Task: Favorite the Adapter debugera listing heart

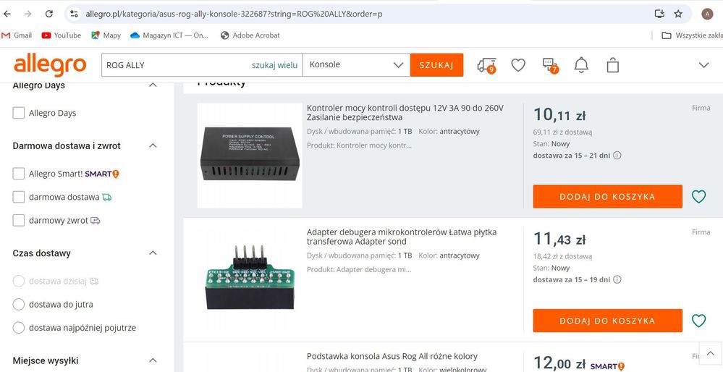Action: 698,321
